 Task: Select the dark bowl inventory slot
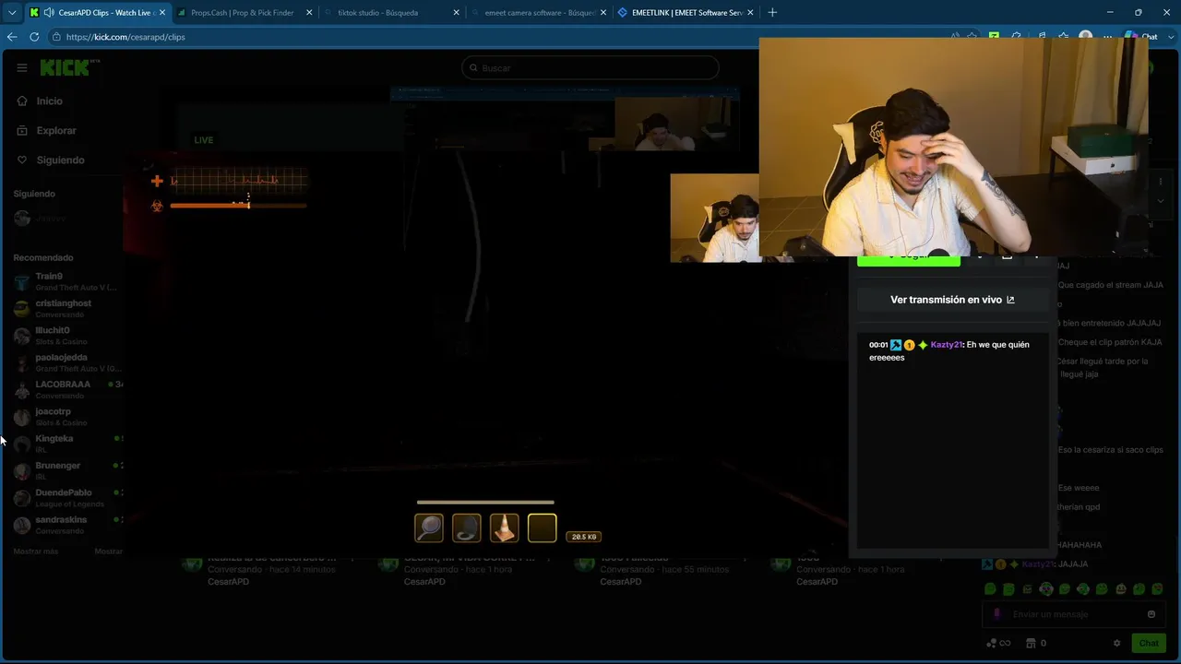[467, 528]
